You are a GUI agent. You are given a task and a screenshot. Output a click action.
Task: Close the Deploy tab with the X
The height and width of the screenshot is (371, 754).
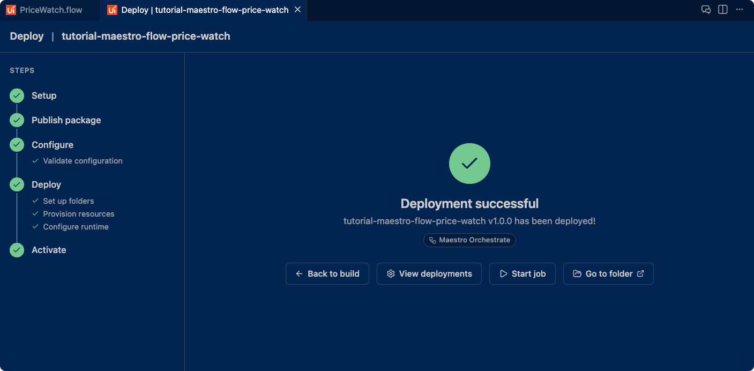coord(297,10)
